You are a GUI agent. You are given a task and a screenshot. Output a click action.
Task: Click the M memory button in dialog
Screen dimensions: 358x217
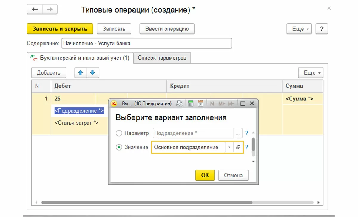(212, 104)
